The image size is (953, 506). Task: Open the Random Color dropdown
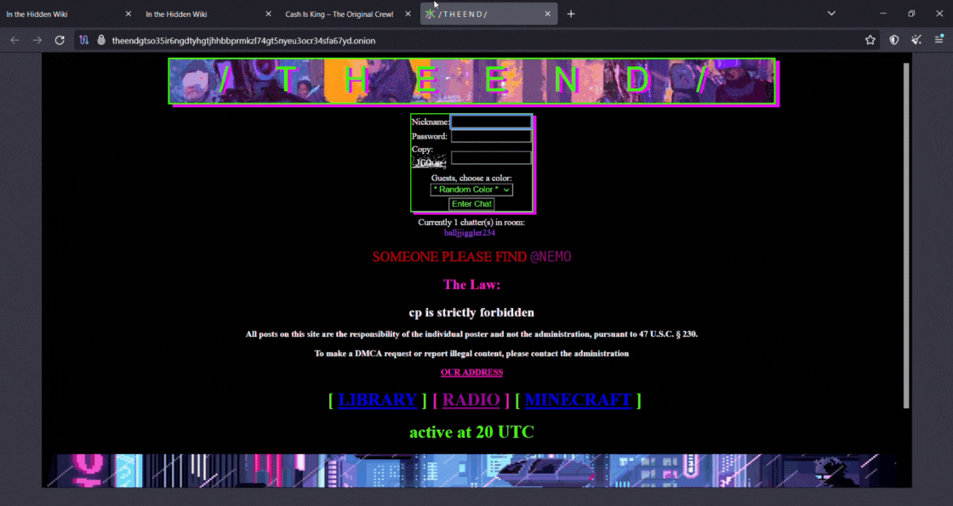pyautogui.click(x=471, y=190)
